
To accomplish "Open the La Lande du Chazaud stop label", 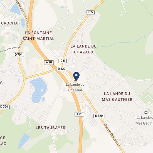I will pos(75,87).
